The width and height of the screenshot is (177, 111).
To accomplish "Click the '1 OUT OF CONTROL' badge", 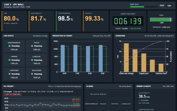I will click(12, 94).
